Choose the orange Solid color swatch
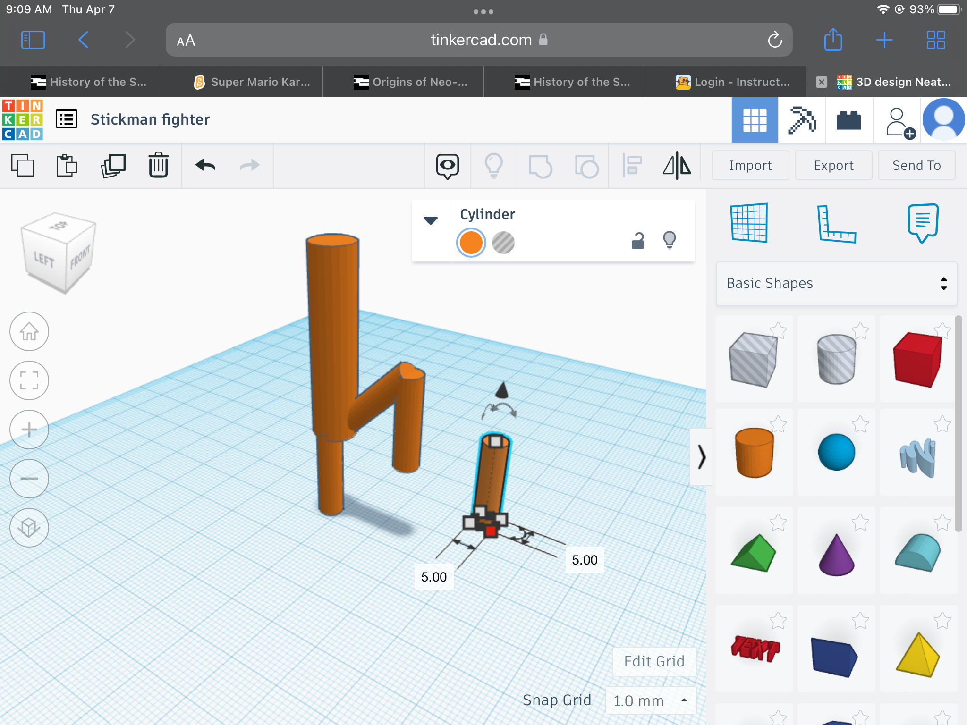The height and width of the screenshot is (725, 967). 471,243
